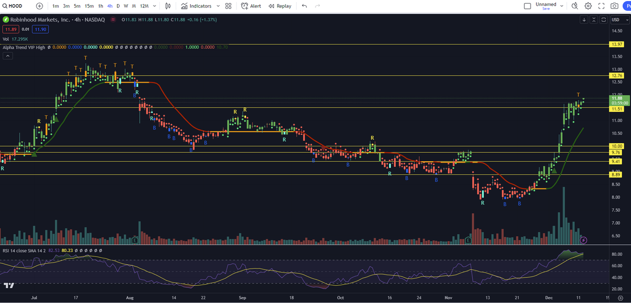Expand the timeframe interval dropdown

[x=154, y=6]
